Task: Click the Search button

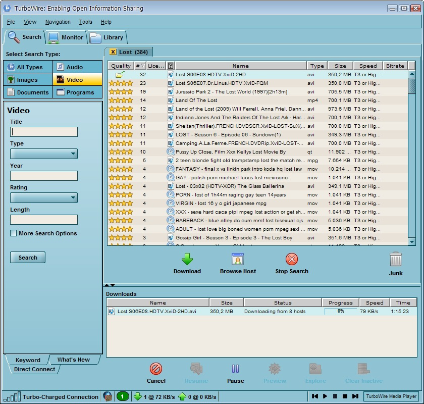Action: pyautogui.click(x=28, y=258)
